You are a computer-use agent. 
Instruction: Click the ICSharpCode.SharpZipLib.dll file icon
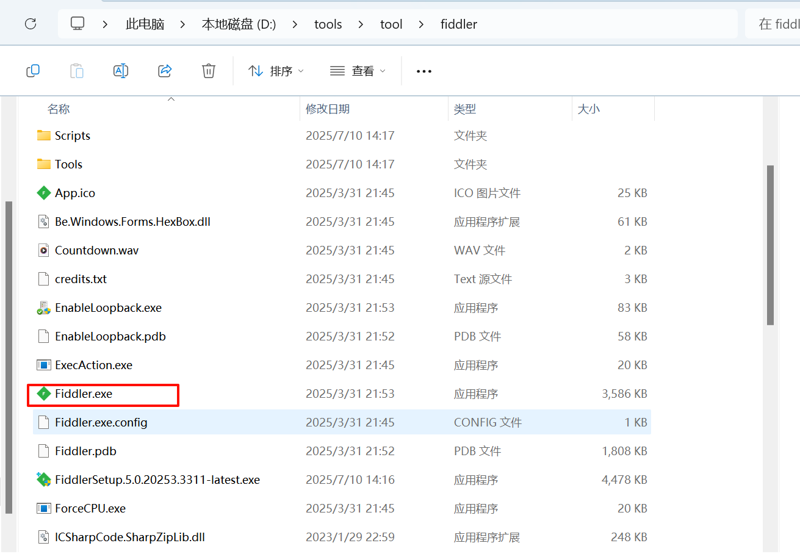(x=43, y=537)
